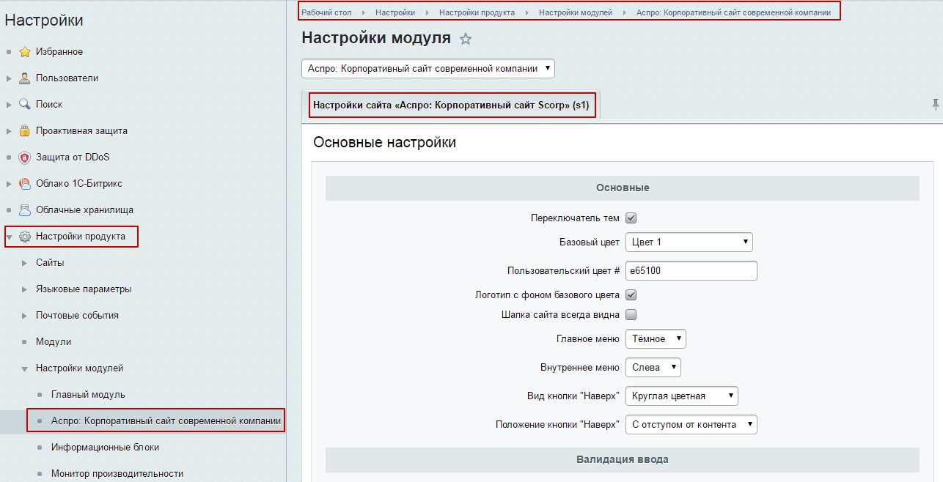Screen dimensions: 943x482
Task: Expand the Проактивная защита section arrow
Action: [x=9, y=131]
